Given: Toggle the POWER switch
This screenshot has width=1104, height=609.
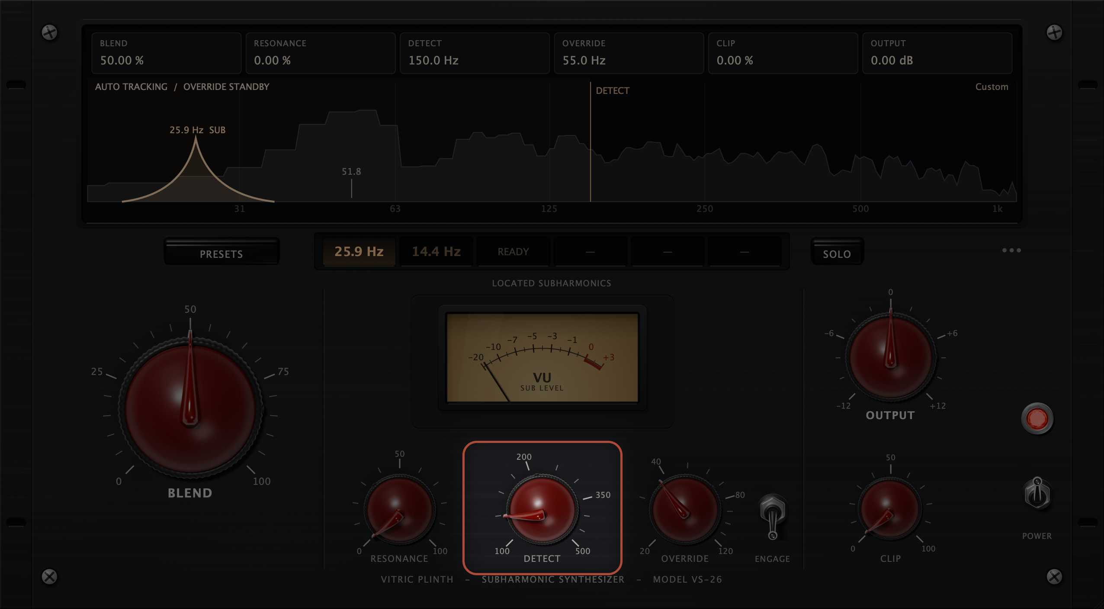Looking at the screenshot, I should (x=1037, y=494).
